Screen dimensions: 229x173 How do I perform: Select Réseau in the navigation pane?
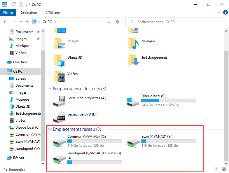[18, 158]
